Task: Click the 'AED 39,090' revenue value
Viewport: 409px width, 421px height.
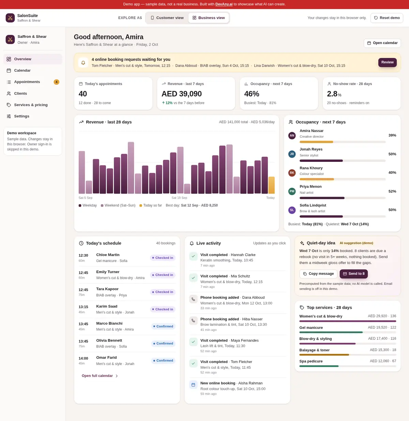Action: pos(182,94)
